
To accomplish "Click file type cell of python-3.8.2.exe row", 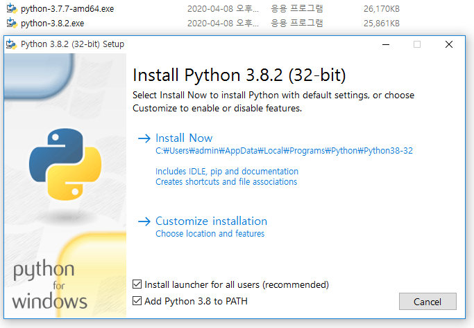I will pyautogui.click(x=297, y=23).
